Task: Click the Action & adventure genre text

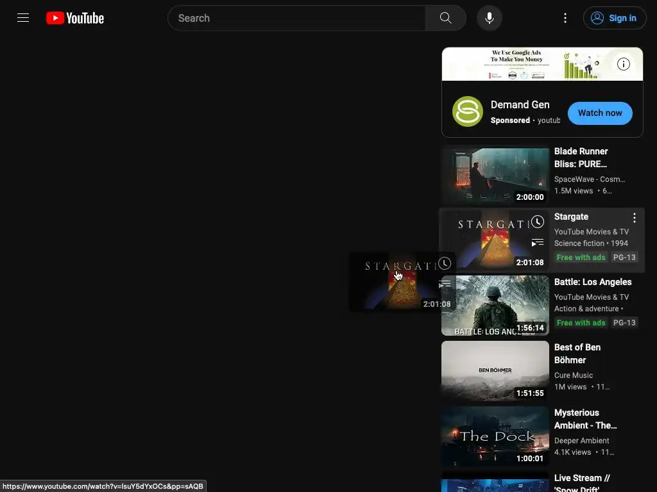Action: [x=586, y=308]
